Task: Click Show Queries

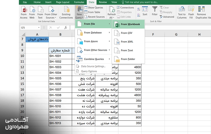Action: click(x=94, y=8)
